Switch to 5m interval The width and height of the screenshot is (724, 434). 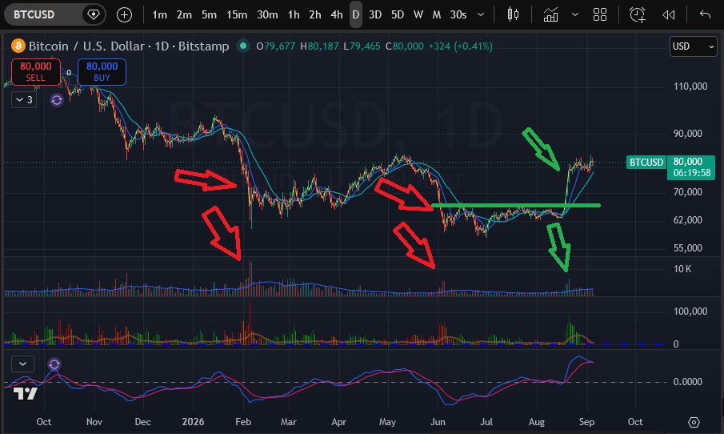(x=209, y=14)
